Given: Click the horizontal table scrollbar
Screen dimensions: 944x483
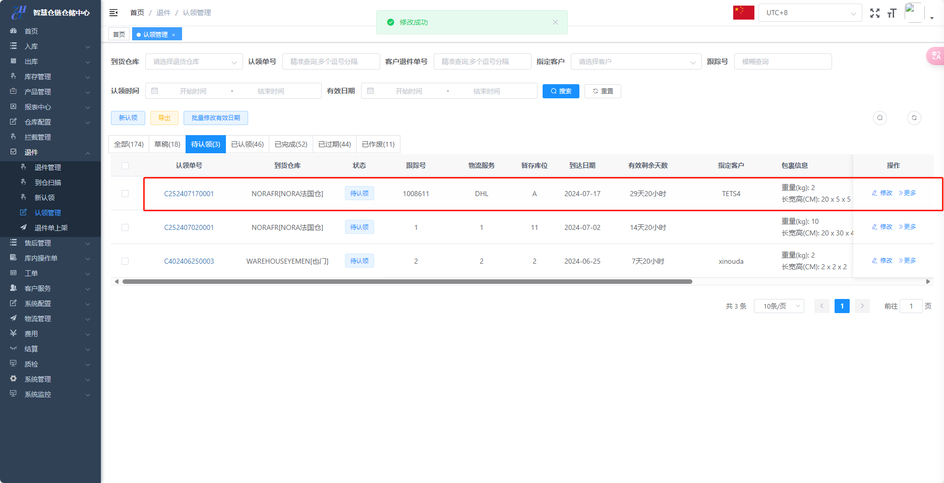Looking at the screenshot, I should coord(407,282).
